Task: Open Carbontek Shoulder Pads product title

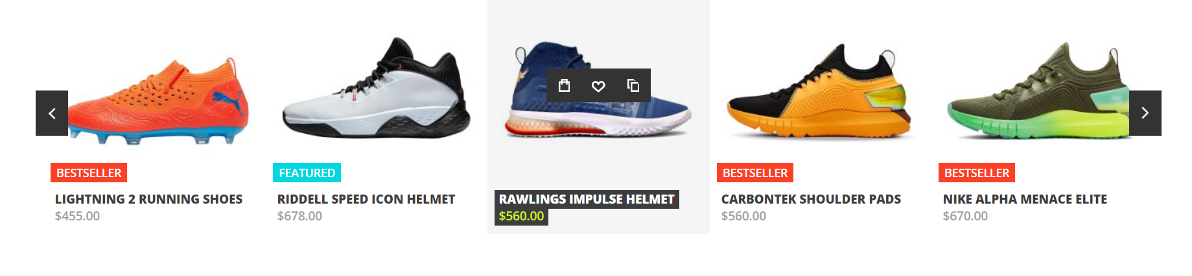Action: [x=811, y=199]
